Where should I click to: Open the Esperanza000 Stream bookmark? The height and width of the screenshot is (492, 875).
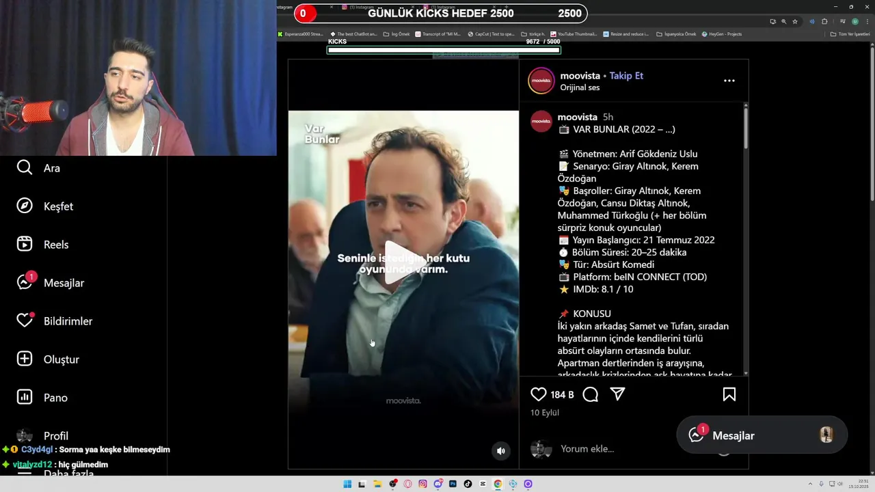[x=301, y=33]
